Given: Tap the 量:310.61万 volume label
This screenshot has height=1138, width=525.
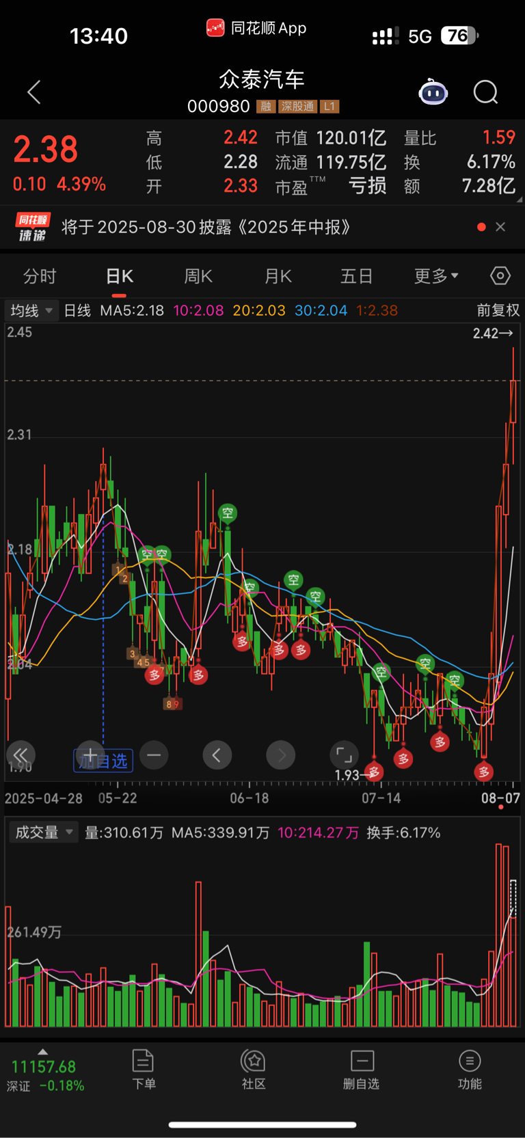Looking at the screenshot, I should click(x=124, y=832).
